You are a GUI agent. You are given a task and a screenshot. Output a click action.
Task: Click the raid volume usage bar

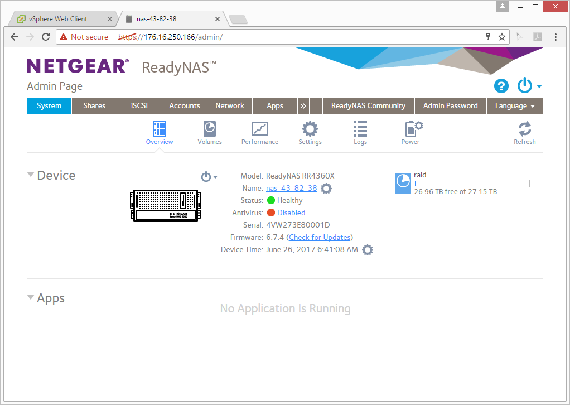[472, 184]
